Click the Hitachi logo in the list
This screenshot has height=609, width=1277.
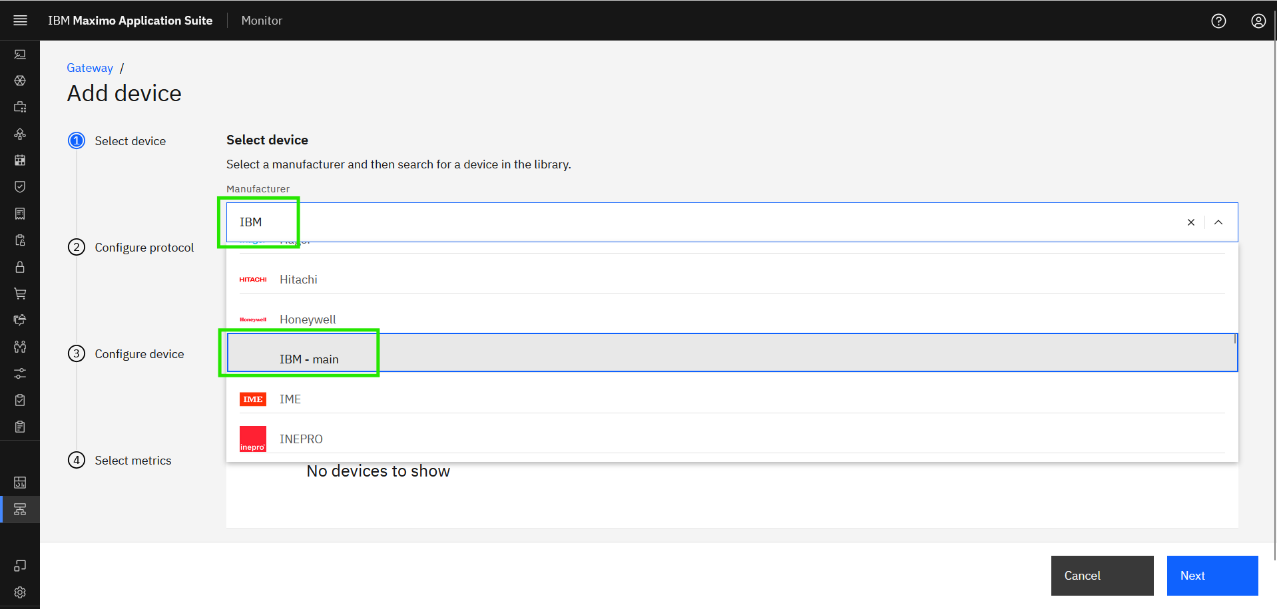coord(253,280)
